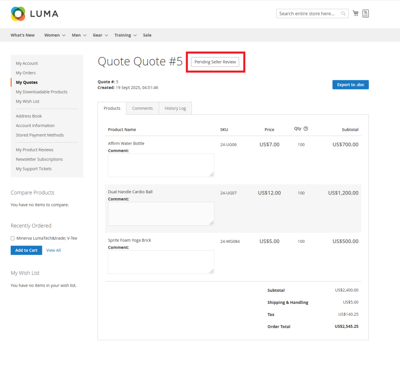The height and width of the screenshot is (371, 400).
Task: Open My Downloadable Products link
Action: tap(42, 92)
